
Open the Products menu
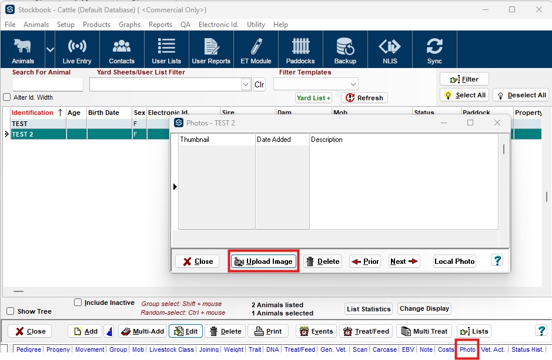(97, 25)
